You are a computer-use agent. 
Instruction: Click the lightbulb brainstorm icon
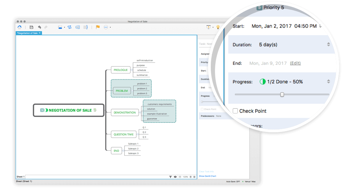218,27
